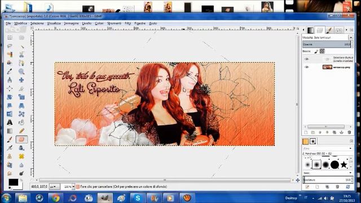Image resolution: width=361 pixels, height=203 pixels.
Task: Open the 100% zoom dropdown
Action: 73,187
